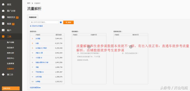Open 抢位助手 in the sidebar
The width and height of the screenshot is (190, 91).
[x=10, y=48]
